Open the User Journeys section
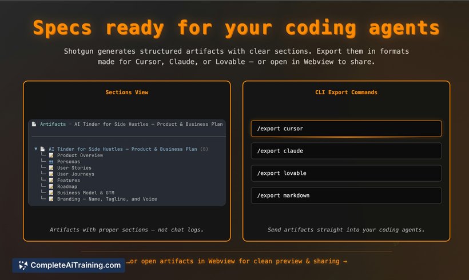The image size is (469, 280). pos(75,174)
